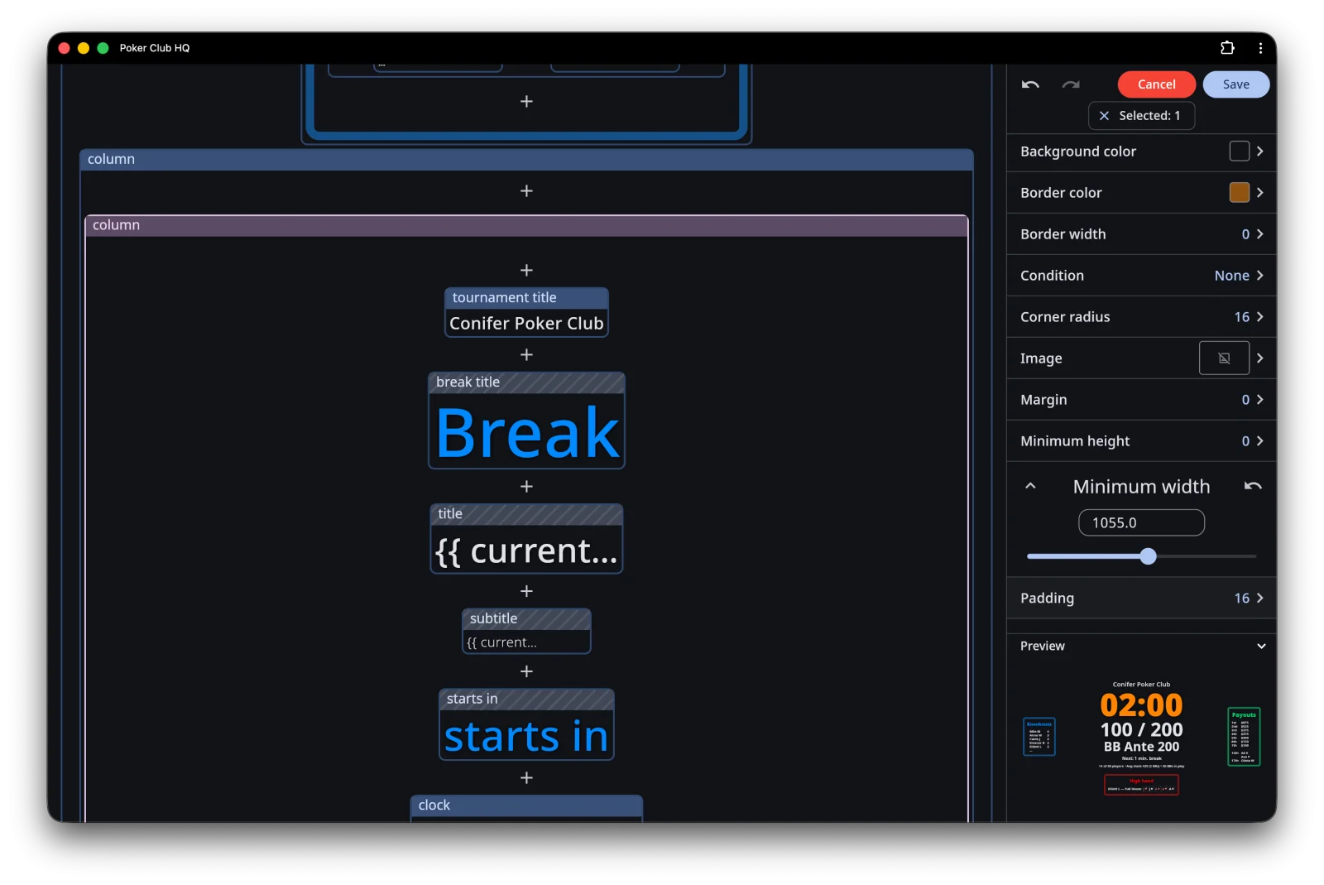Collapse the Preview section chevron
This screenshot has height=885, width=1324.
[x=1261, y=647]
